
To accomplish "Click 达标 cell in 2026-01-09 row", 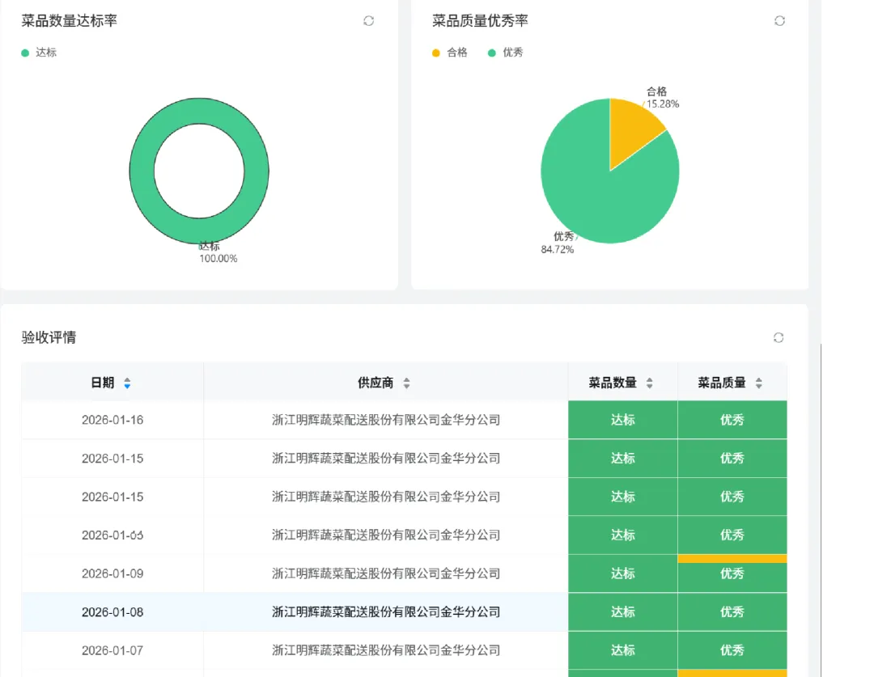I will tap(622, 574).
